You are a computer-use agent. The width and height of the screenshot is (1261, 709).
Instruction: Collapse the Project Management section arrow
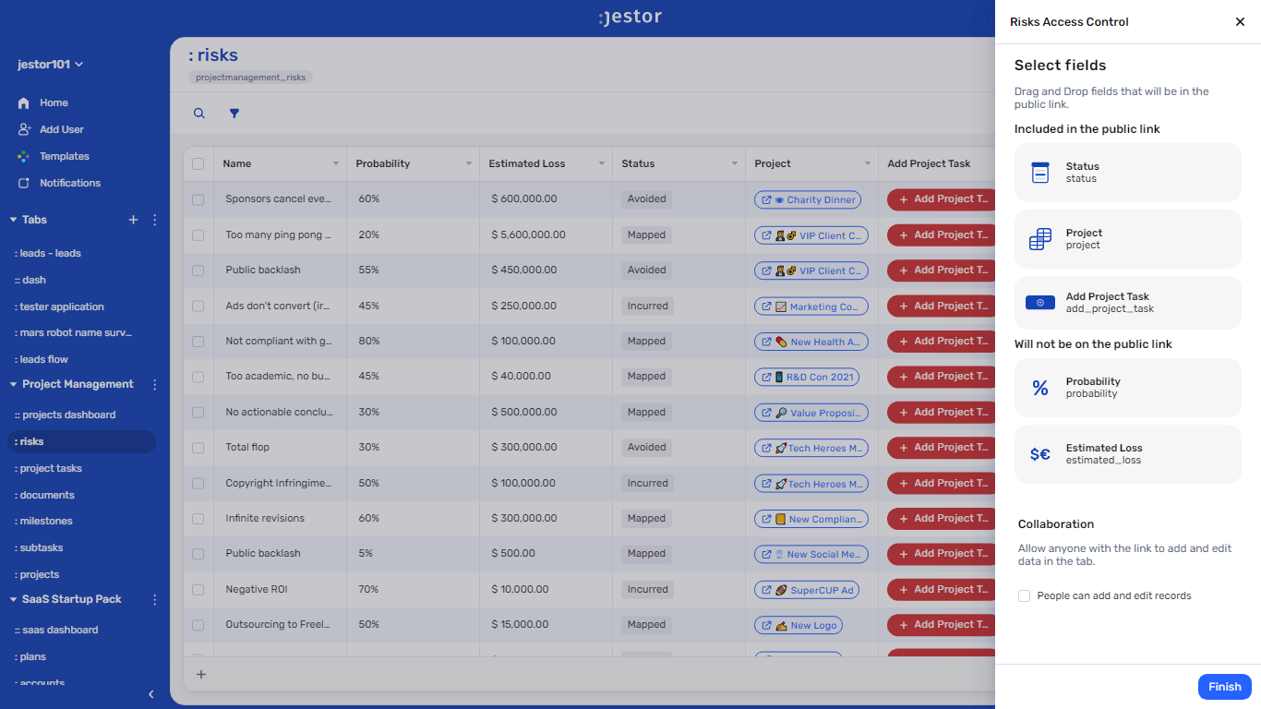(13, 384)
